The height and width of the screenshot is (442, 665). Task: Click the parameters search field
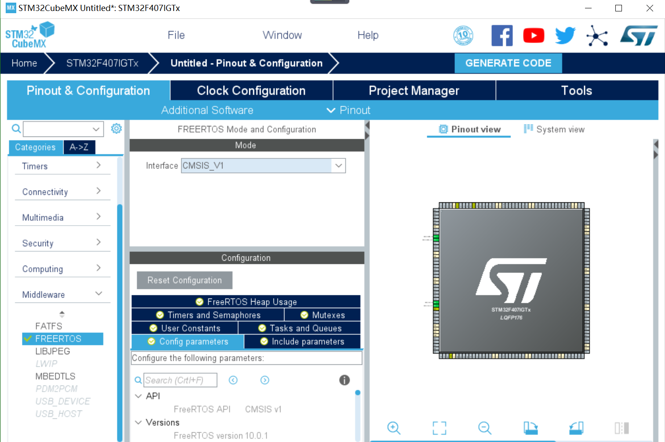tap(180, 380)
